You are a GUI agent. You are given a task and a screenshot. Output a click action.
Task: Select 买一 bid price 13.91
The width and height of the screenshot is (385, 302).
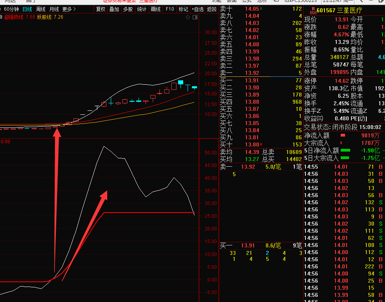tap(252, 80)
